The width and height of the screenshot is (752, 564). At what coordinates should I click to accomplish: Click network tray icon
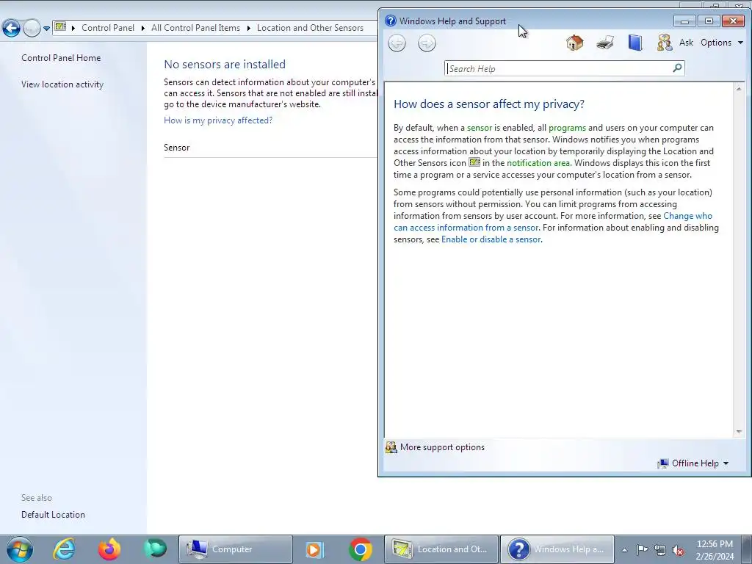(x=660, y=550)
